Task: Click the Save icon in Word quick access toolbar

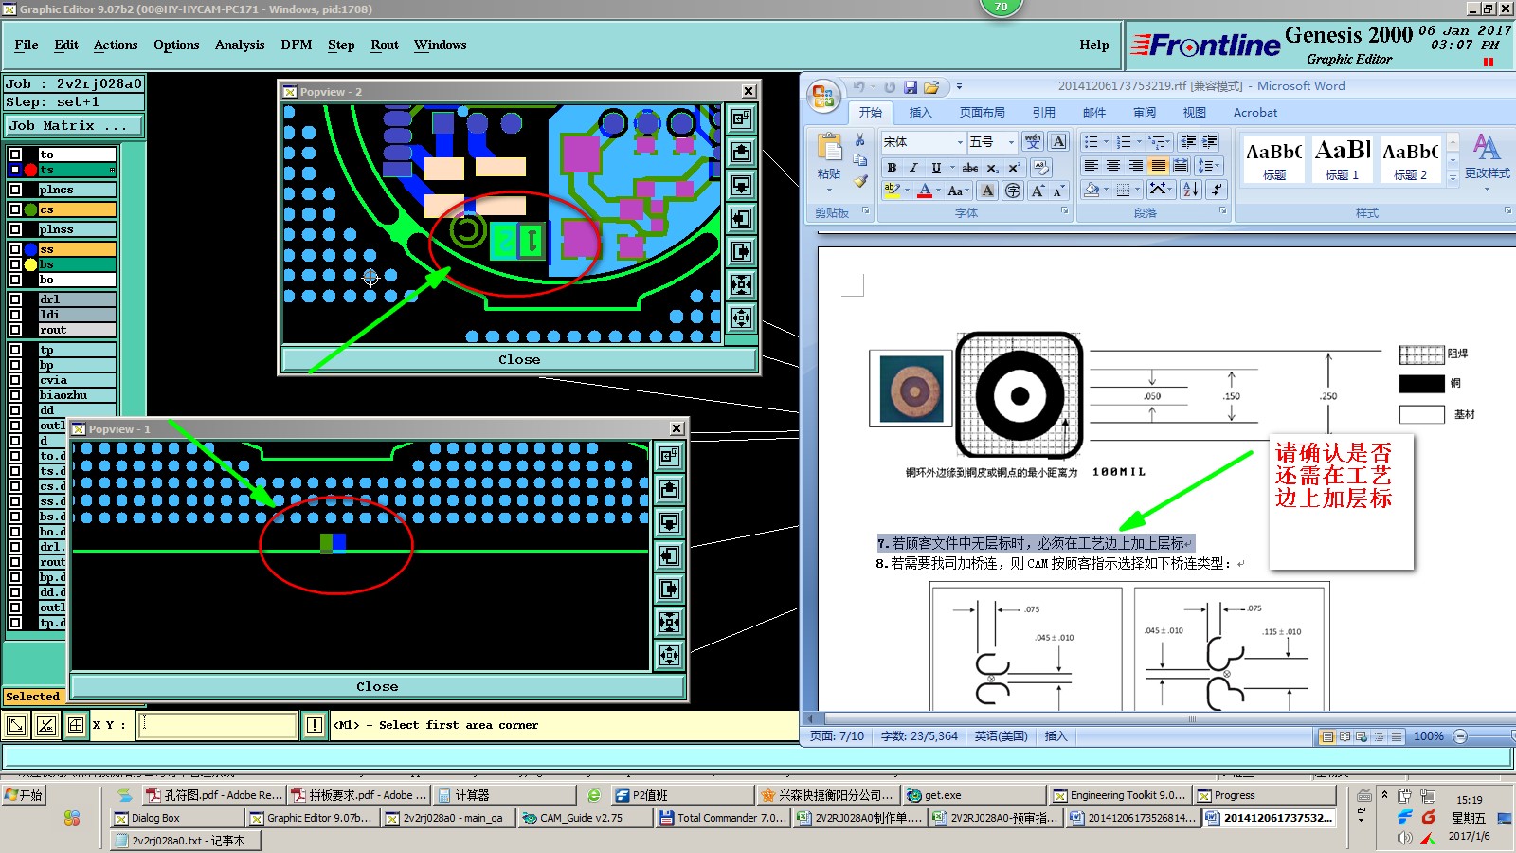Action: [x=911, y=87]
